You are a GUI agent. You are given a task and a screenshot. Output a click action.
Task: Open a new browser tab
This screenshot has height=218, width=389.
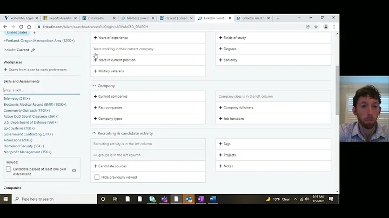tap(278, 18)
